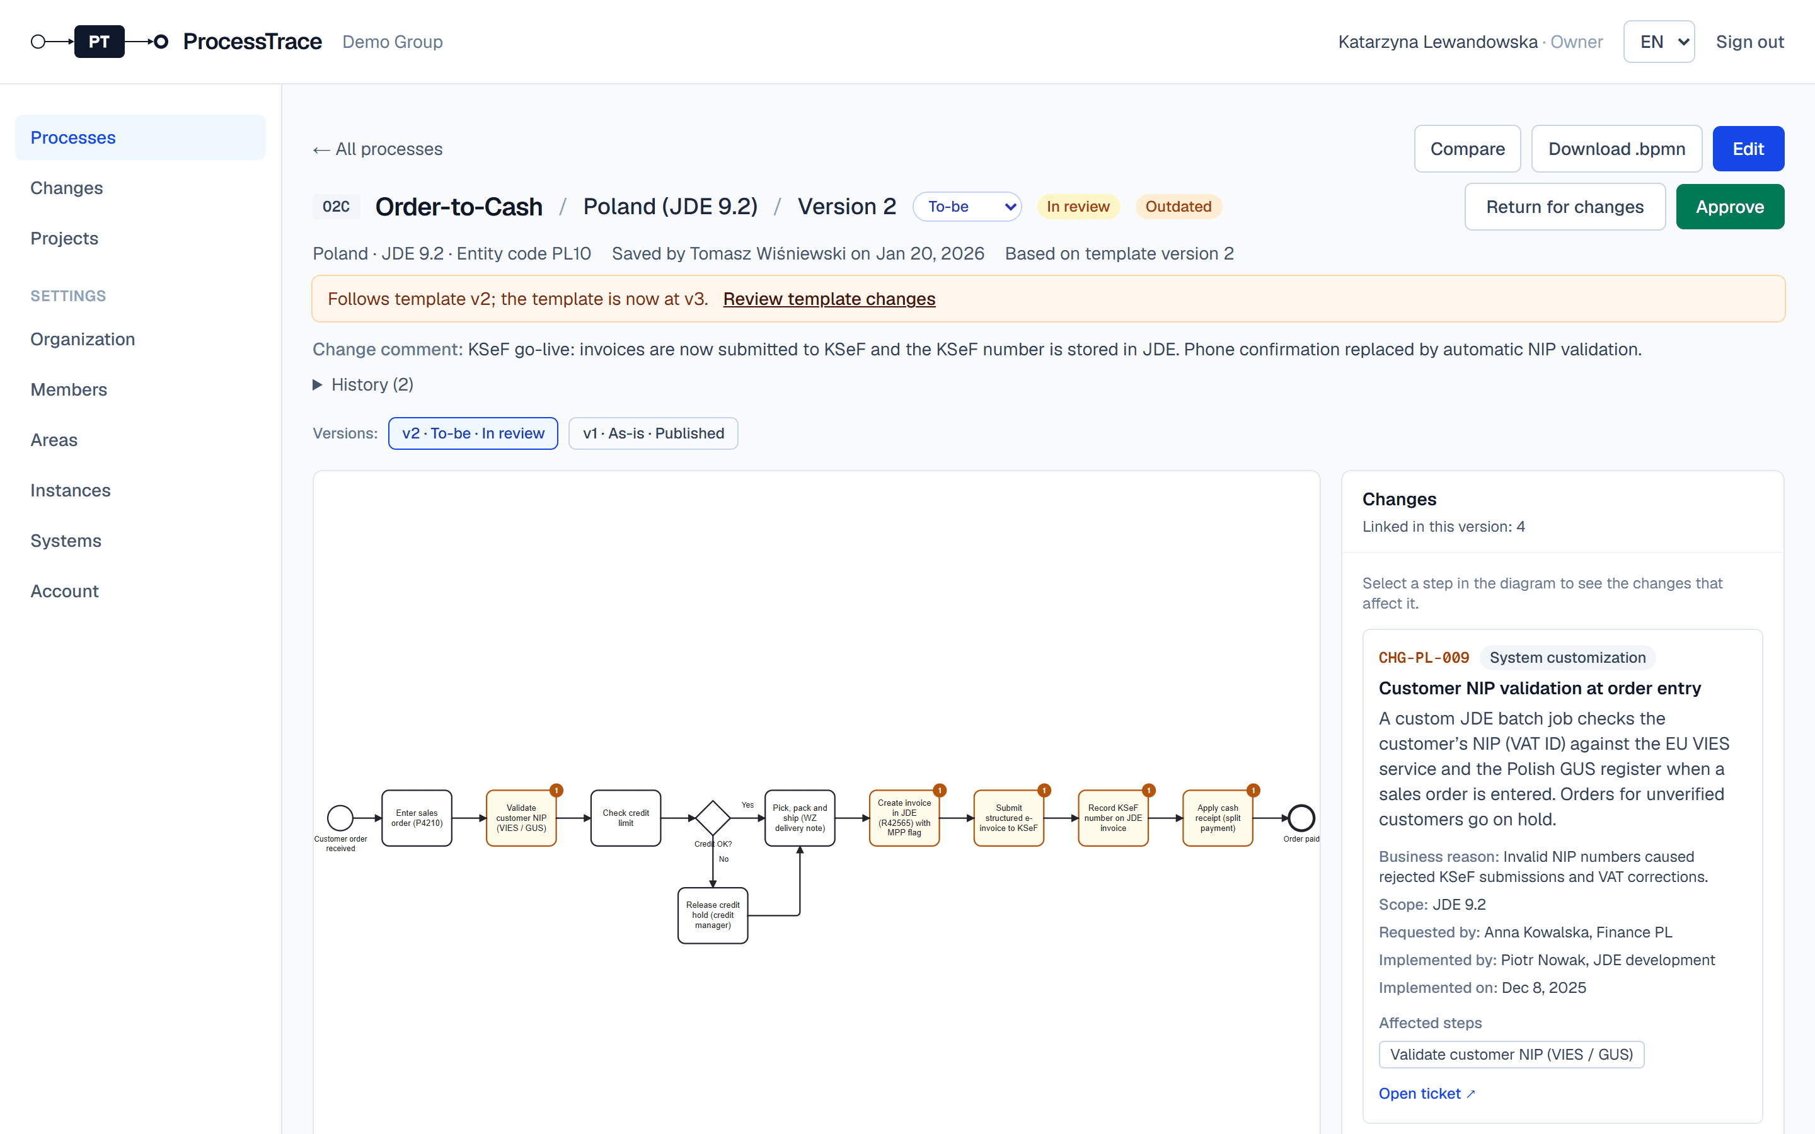Approve this process version
The width and height of the screenshot is (1815, 1134).
[x=1729, y=206]
